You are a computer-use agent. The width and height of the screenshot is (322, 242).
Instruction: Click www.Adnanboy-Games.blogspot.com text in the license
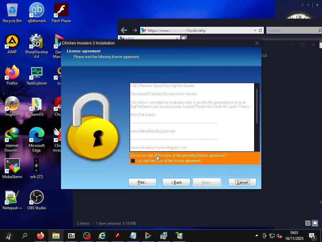[x=158, y=147]
